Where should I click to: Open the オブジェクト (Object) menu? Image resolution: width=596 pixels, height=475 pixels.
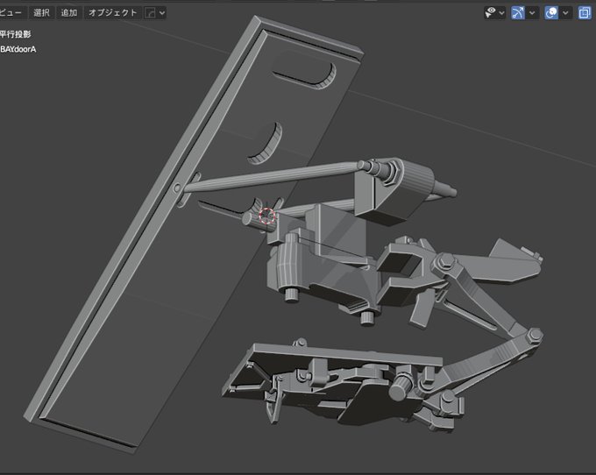click(112, 12)
